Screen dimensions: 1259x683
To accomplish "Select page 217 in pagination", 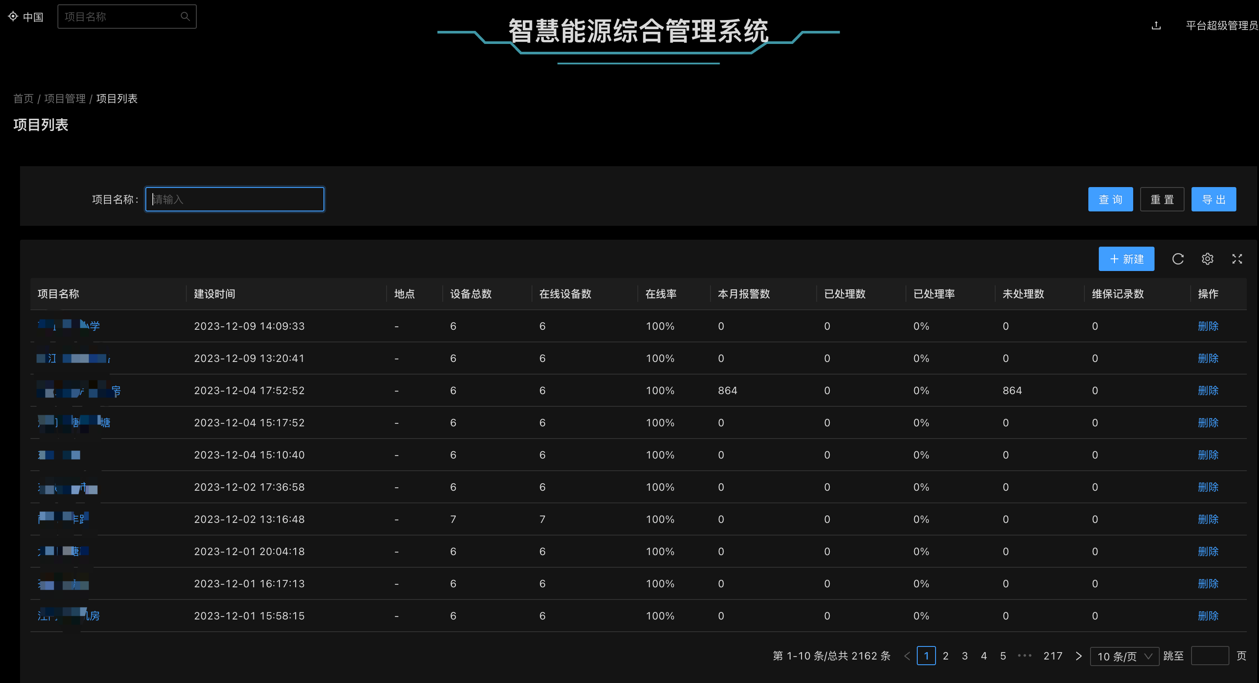I will [x=1053, y=656].
